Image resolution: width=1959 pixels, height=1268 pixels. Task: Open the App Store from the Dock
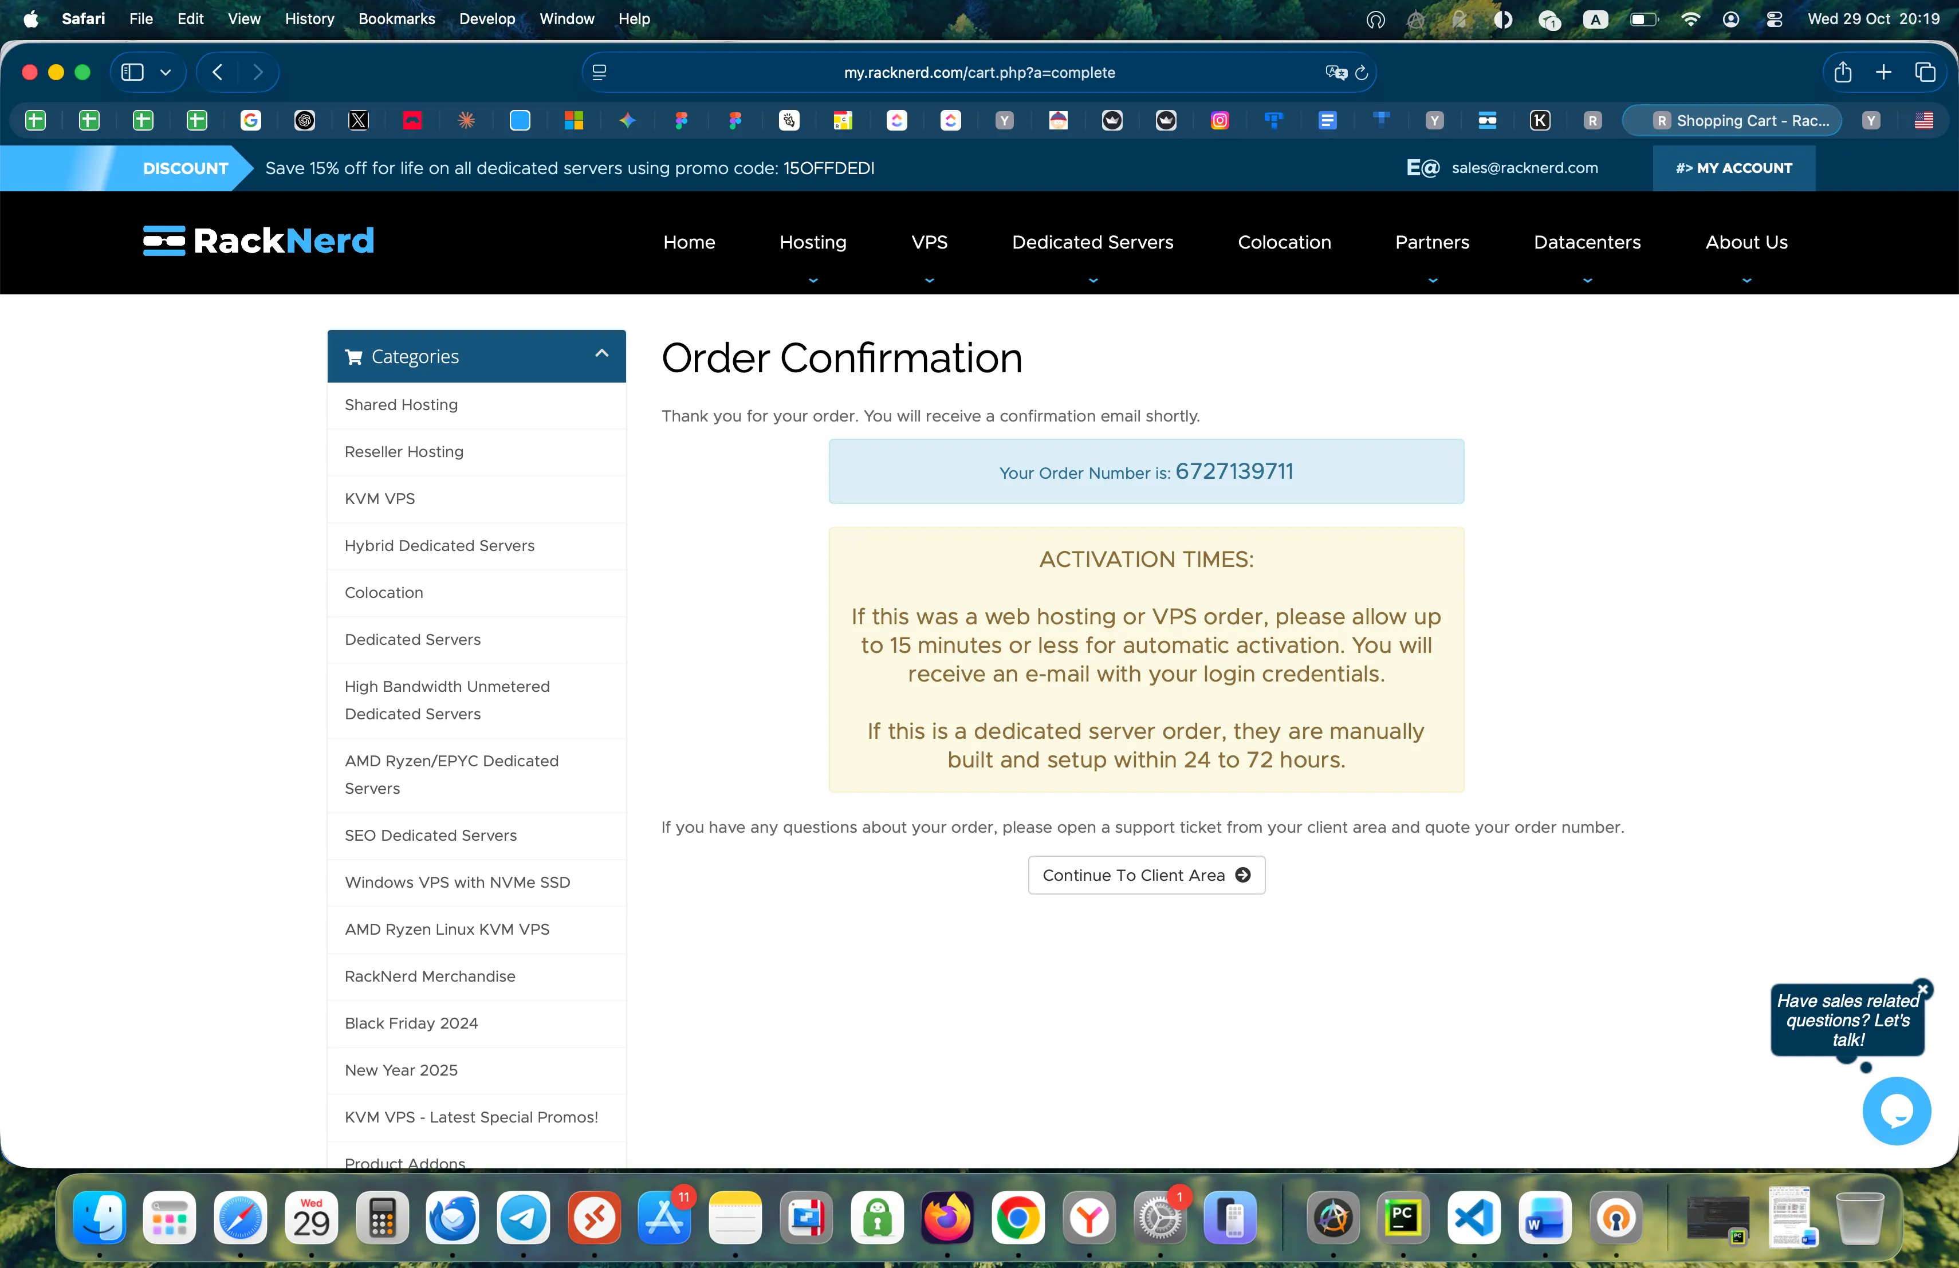[664, 1218]
